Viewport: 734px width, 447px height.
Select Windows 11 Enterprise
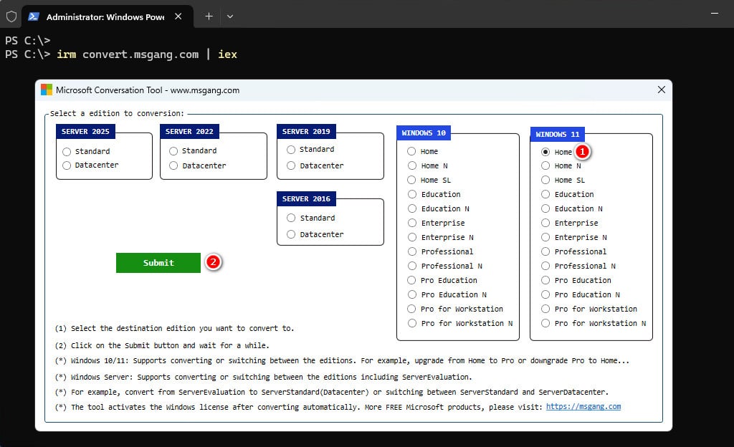(570, 223)
